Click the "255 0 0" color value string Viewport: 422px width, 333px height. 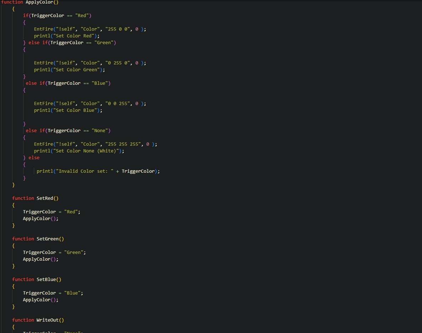117,29
